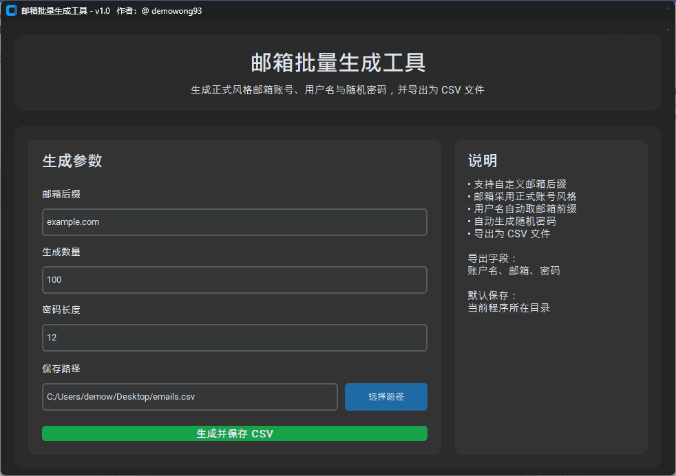
Task: Click the large 邮箱批量生成工具 page heading
Action: 337,63
